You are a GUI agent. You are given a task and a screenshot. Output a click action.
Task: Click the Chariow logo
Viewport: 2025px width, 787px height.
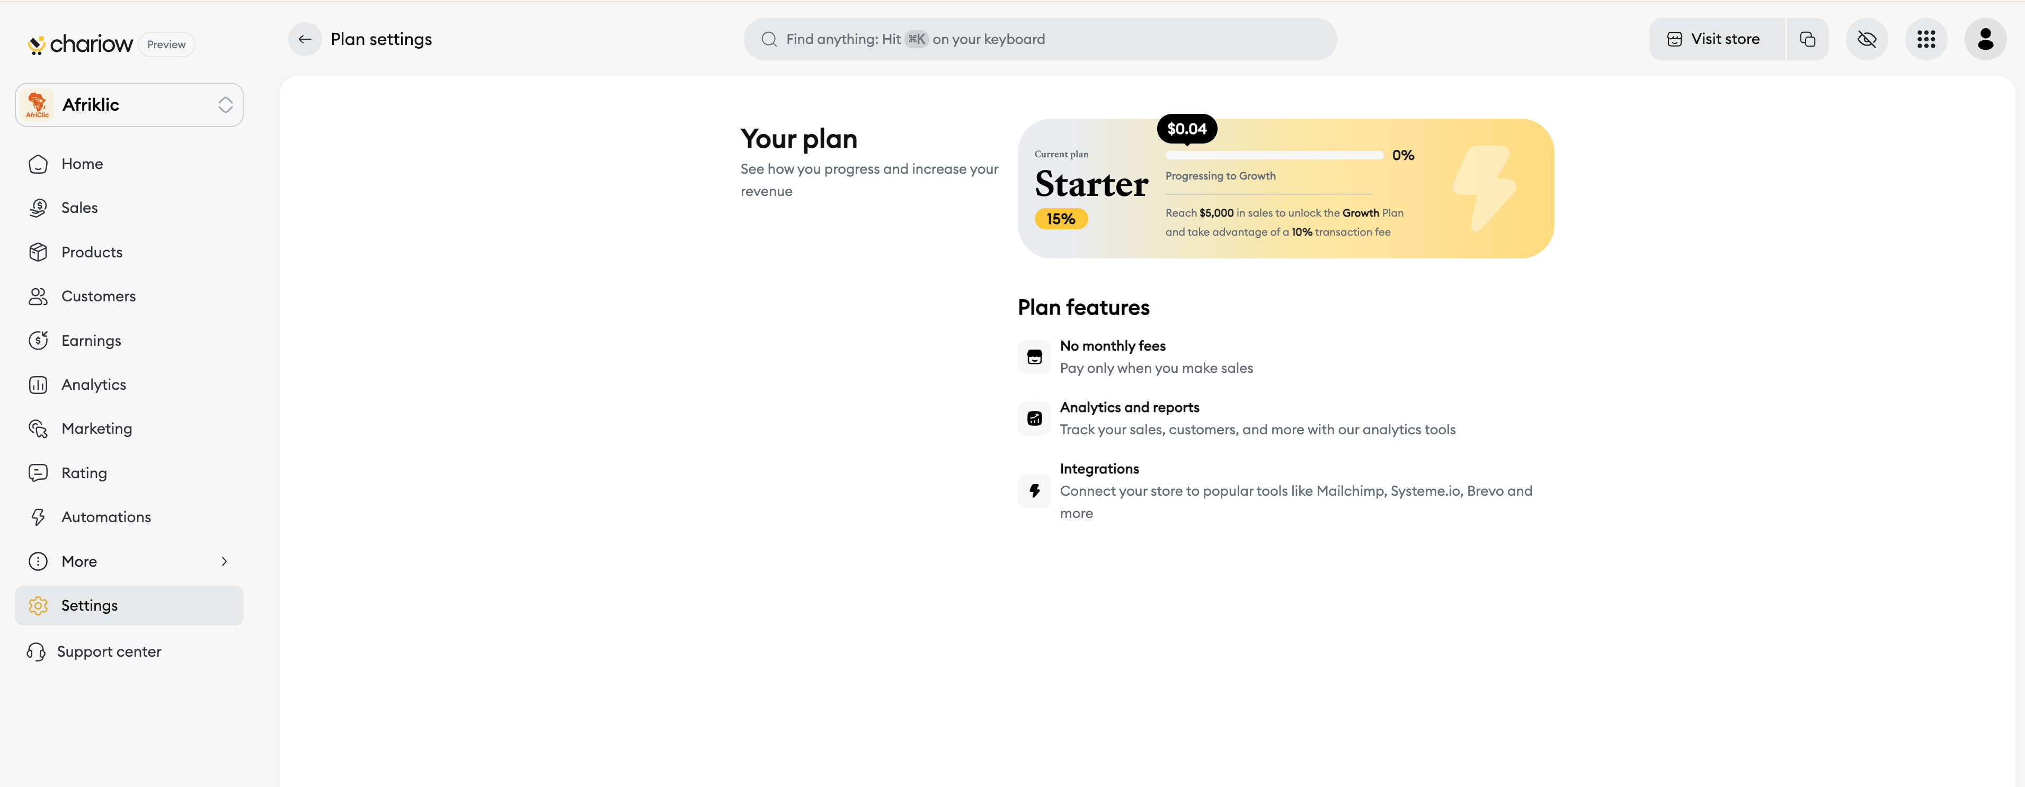80,44
